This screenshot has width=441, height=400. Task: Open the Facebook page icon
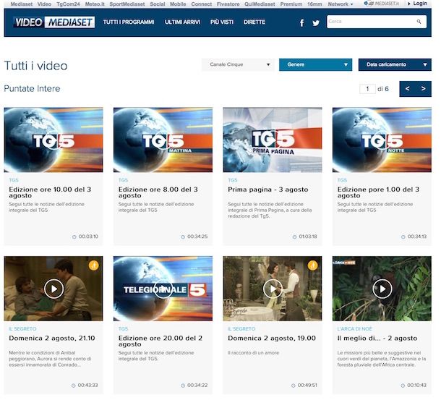(x=301, y=23)
